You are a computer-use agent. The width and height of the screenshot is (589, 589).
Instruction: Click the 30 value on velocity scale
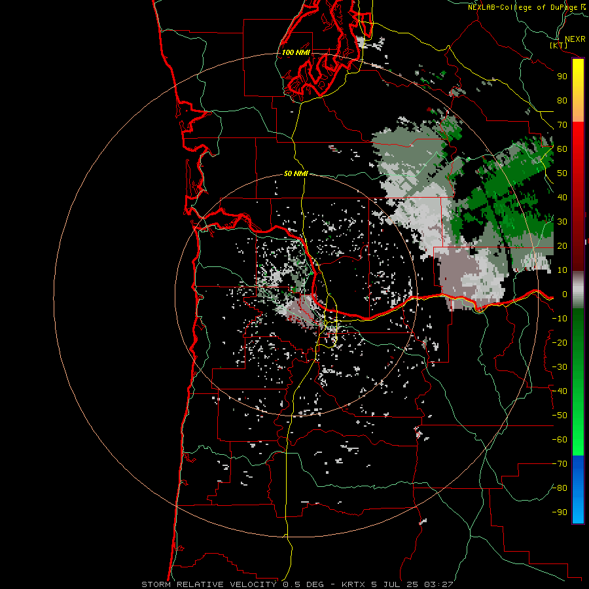562,222
